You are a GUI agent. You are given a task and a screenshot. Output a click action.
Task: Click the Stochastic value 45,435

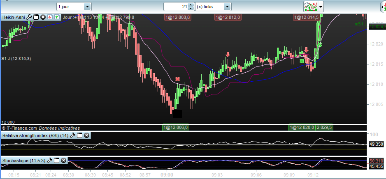click(377, 166)
